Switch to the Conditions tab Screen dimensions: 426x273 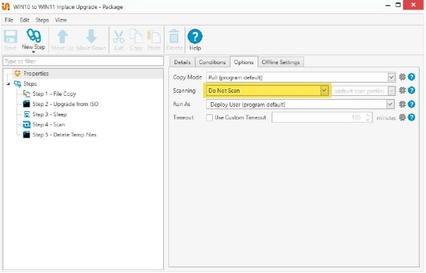coord(212,62)
